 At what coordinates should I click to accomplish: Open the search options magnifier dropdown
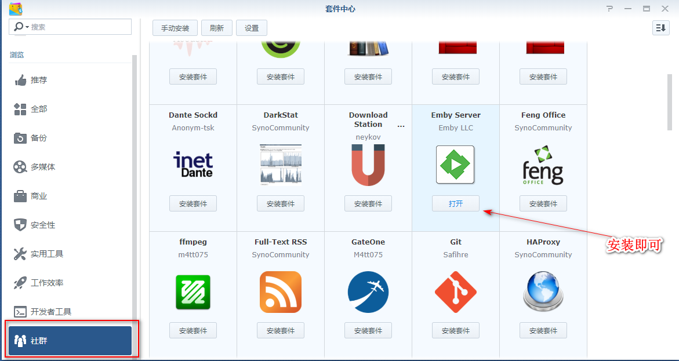(21, 27)
